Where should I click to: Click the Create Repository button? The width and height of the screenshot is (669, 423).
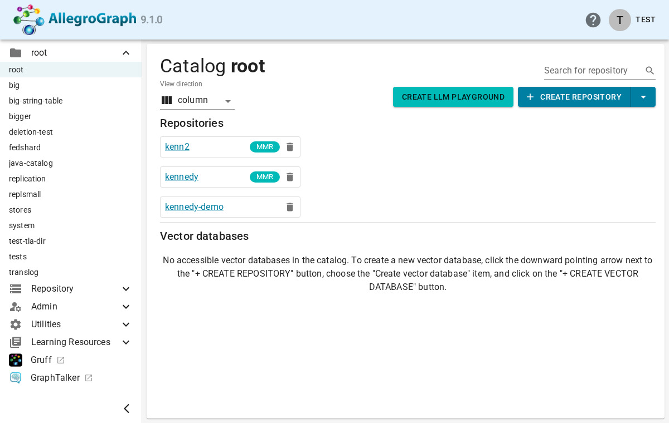click(x=574, y=97)
